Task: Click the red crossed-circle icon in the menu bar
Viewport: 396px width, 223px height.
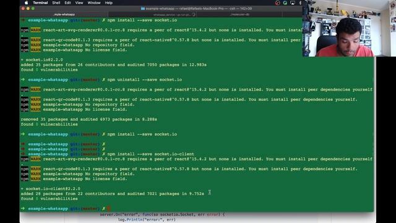Action: (278, 2)
